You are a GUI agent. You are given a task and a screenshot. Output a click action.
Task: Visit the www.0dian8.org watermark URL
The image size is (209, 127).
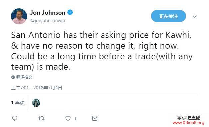[188, 122]
